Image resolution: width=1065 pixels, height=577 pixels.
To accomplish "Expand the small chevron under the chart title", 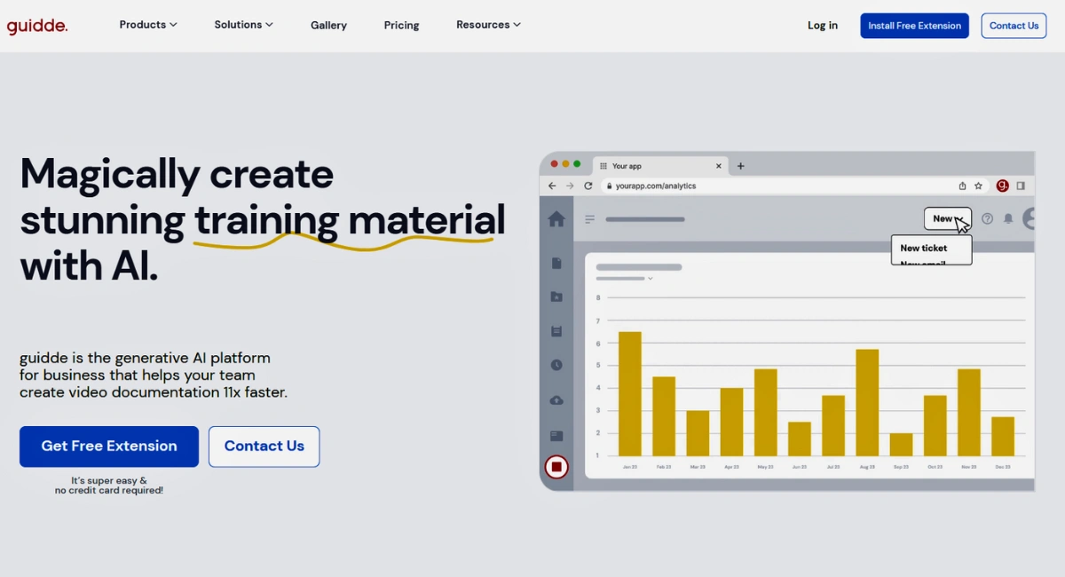I will (x=651, y=279).
